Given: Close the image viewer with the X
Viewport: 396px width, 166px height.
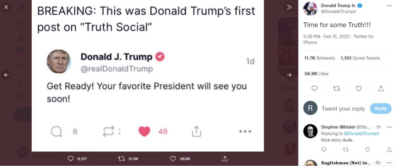Looking at the screenshot, I should click(x=6, y=7).
